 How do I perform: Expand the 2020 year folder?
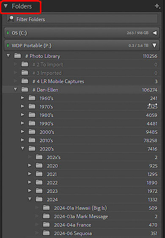(x=30, y=165)
